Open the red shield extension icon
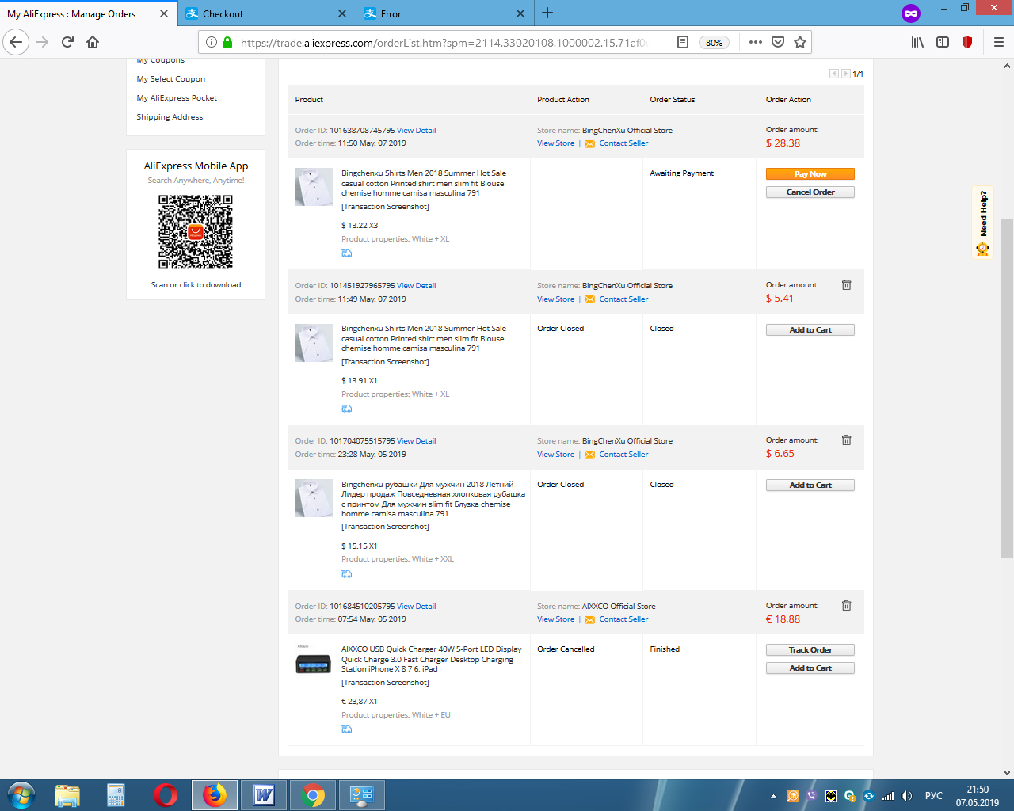1014x811 pixels. click(967, 42)
